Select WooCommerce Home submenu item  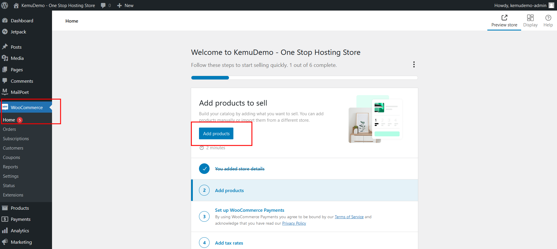click(x=9, y=120)
